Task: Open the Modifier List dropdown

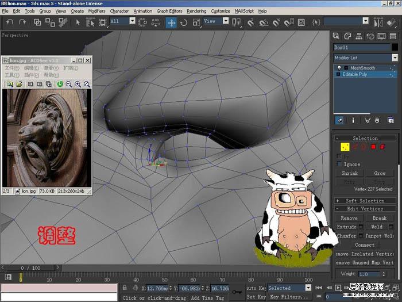Action: pos(395,58)
